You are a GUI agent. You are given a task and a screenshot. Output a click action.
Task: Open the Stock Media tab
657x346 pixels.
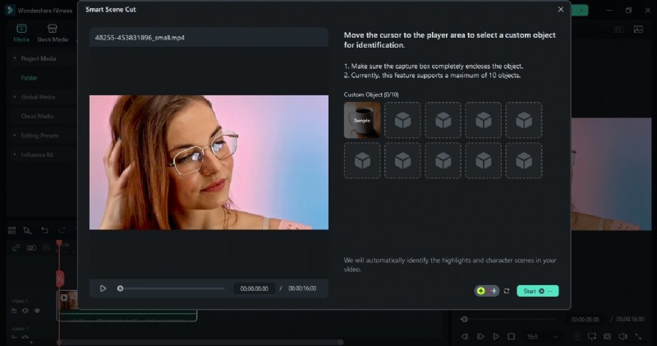tap(53, 33)
